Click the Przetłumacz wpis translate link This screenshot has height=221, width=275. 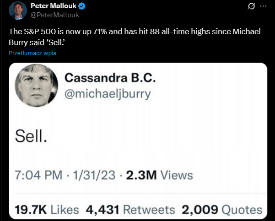click(x=32, y=53)
